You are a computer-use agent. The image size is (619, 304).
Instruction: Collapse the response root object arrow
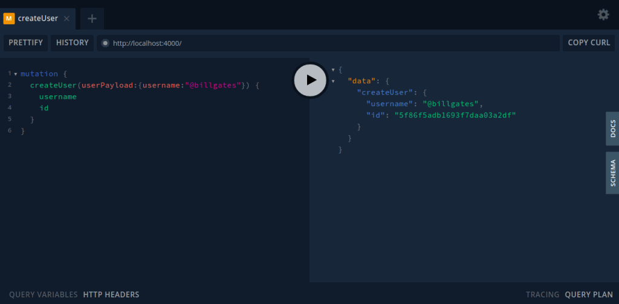pos(333,70)
